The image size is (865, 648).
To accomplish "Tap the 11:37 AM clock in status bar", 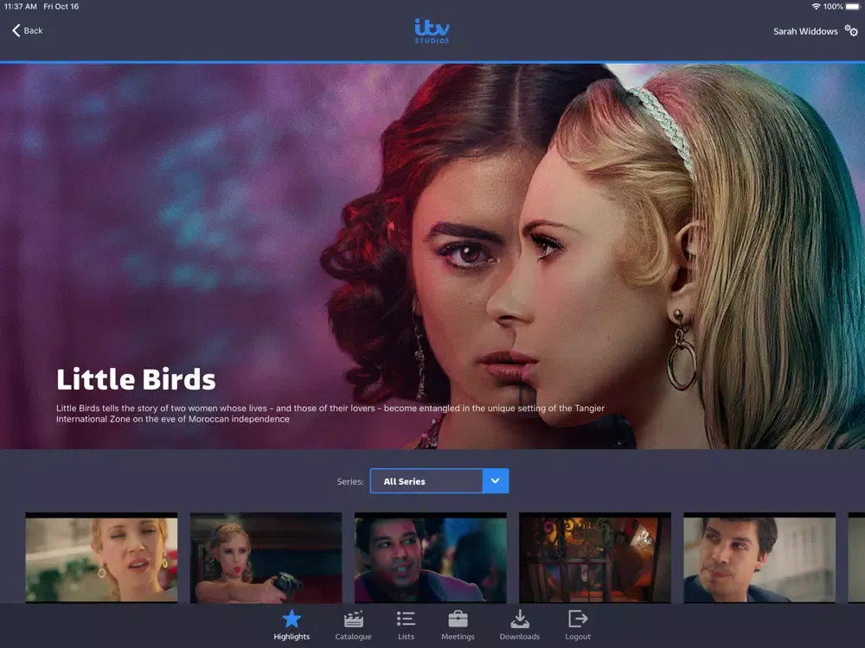I will coord(21,7).
